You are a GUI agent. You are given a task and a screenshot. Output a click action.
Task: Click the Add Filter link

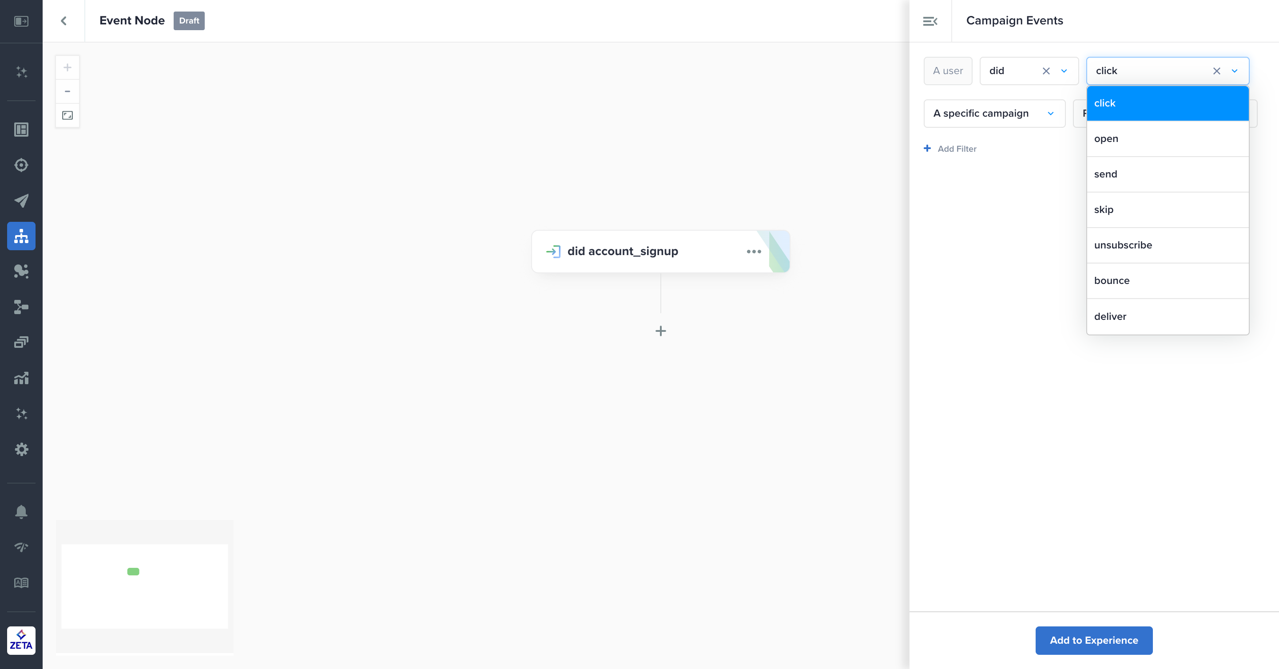pos(950,149)
